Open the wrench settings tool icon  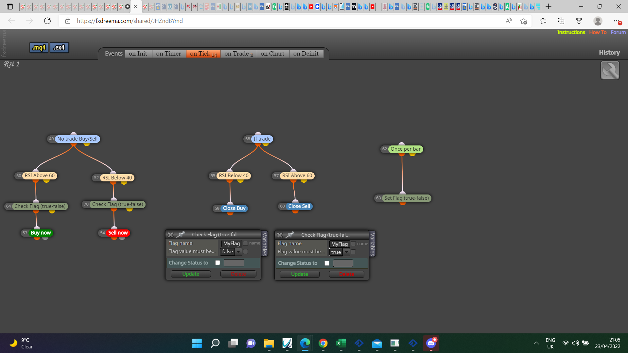610,70
